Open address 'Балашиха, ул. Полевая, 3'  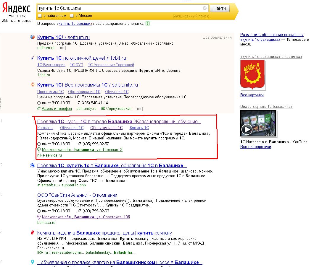[x=82, y=150]
